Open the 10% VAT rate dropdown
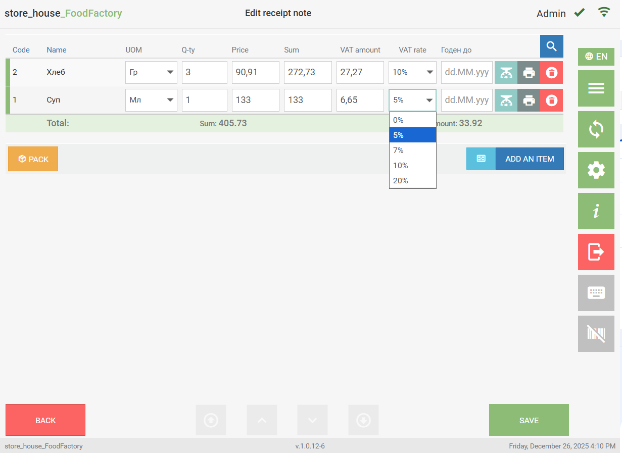Image resolution: width=622 pixels, height=453 pixels. [412, 73]
